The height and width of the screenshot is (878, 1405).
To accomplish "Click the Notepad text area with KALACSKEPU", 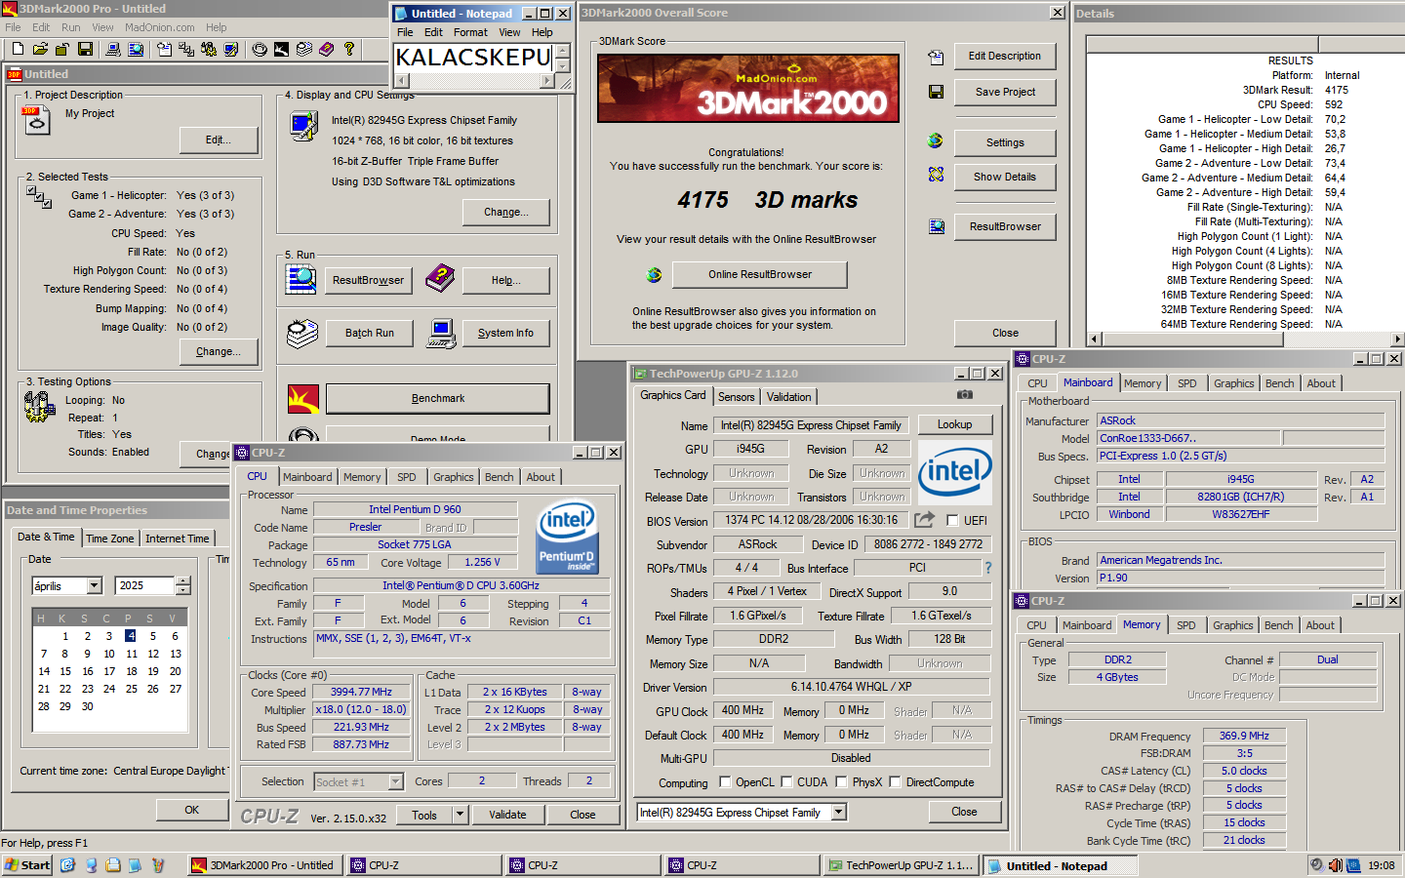I will (473, 58).
